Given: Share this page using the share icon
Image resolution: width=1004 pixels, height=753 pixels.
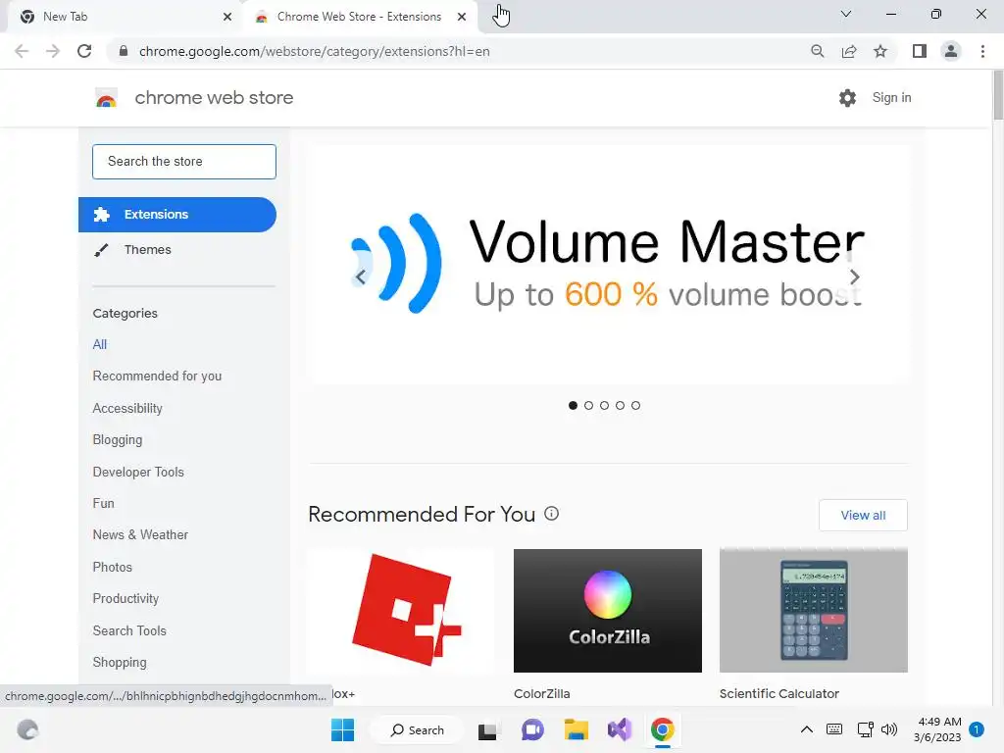Looking at the screenshot, I should (x=849, y=51).
